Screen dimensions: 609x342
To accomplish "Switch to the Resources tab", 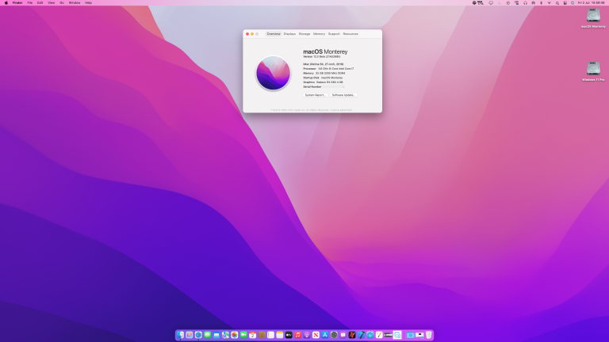I will click(x=350, y=34).
